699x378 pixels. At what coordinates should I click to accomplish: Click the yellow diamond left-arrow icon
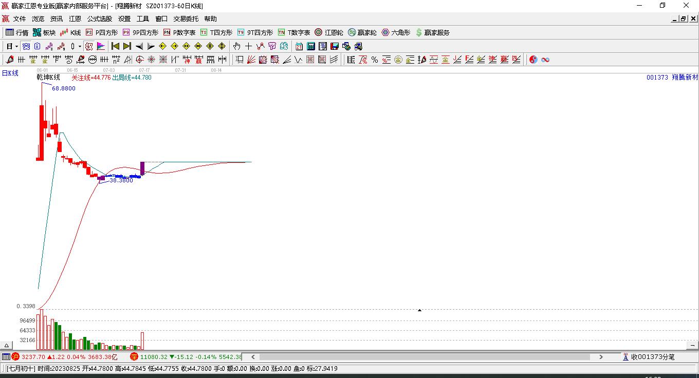click(163, 46)
